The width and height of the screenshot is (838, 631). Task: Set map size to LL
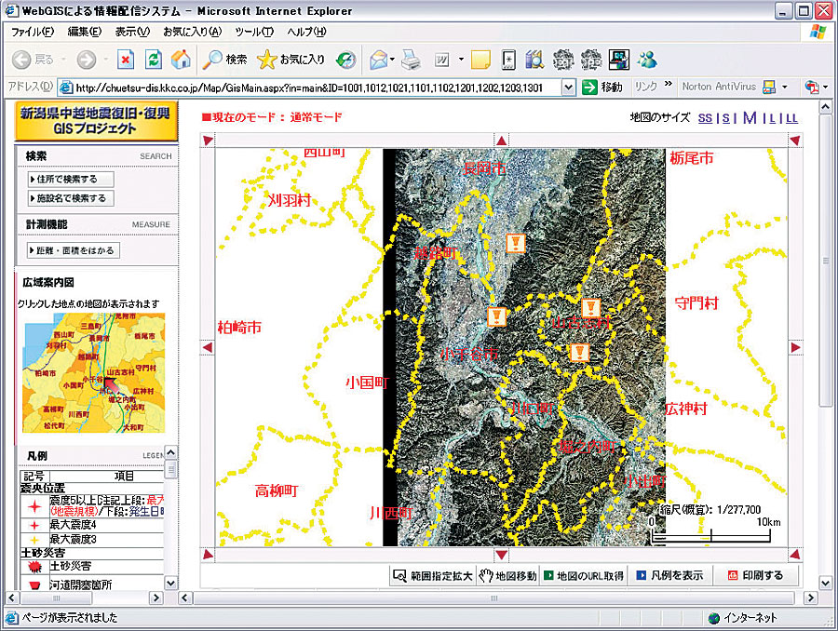pyautogui.click(x=791, y=118)
